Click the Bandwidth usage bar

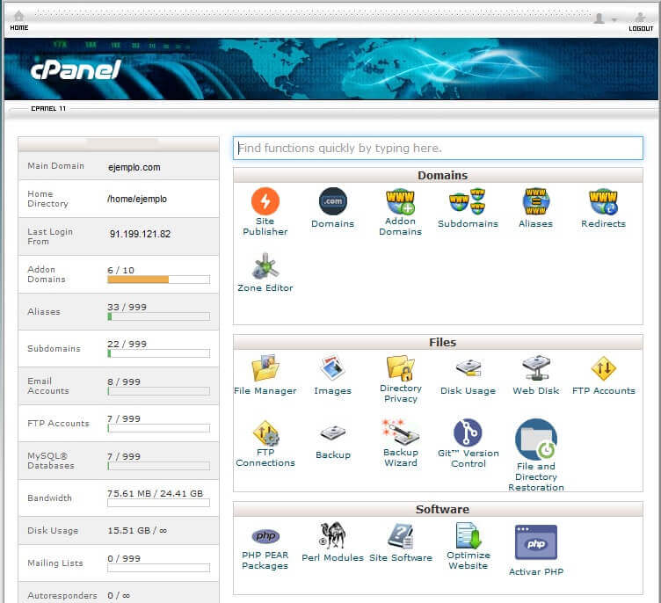pyautogui.click(x=158, y=503)
